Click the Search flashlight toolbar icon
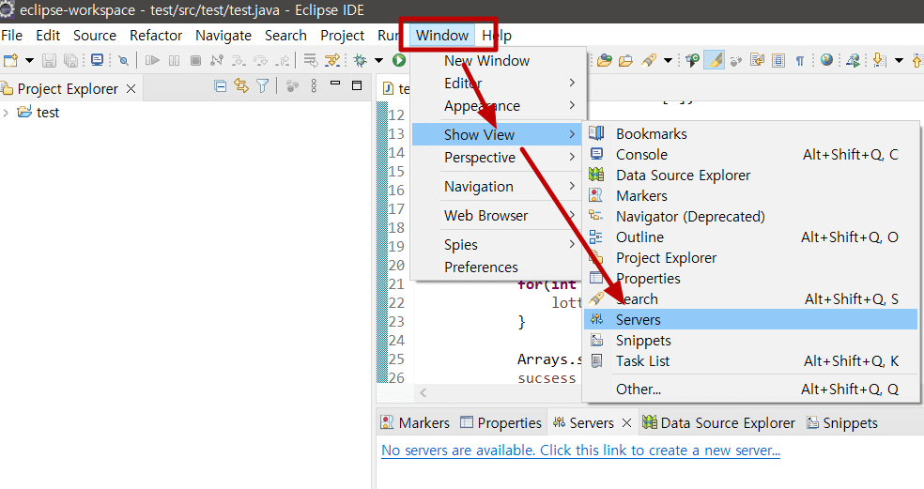 tap(649, 60)
